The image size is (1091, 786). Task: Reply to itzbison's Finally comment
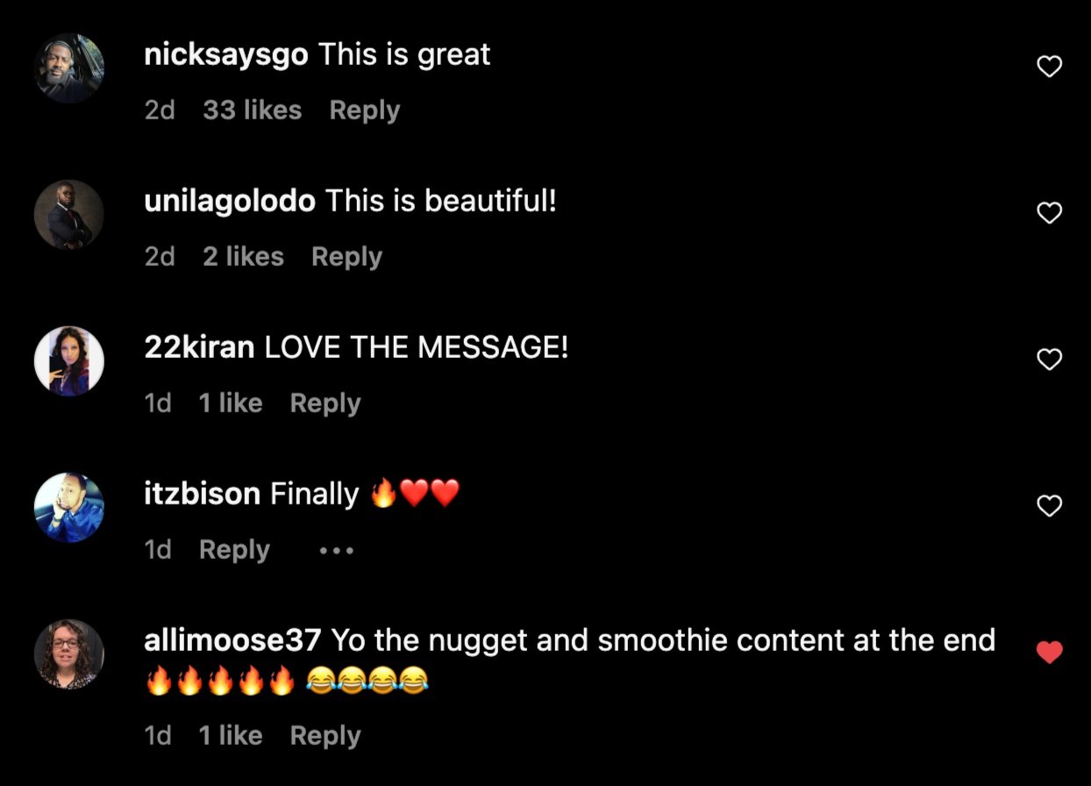point(234,550)
